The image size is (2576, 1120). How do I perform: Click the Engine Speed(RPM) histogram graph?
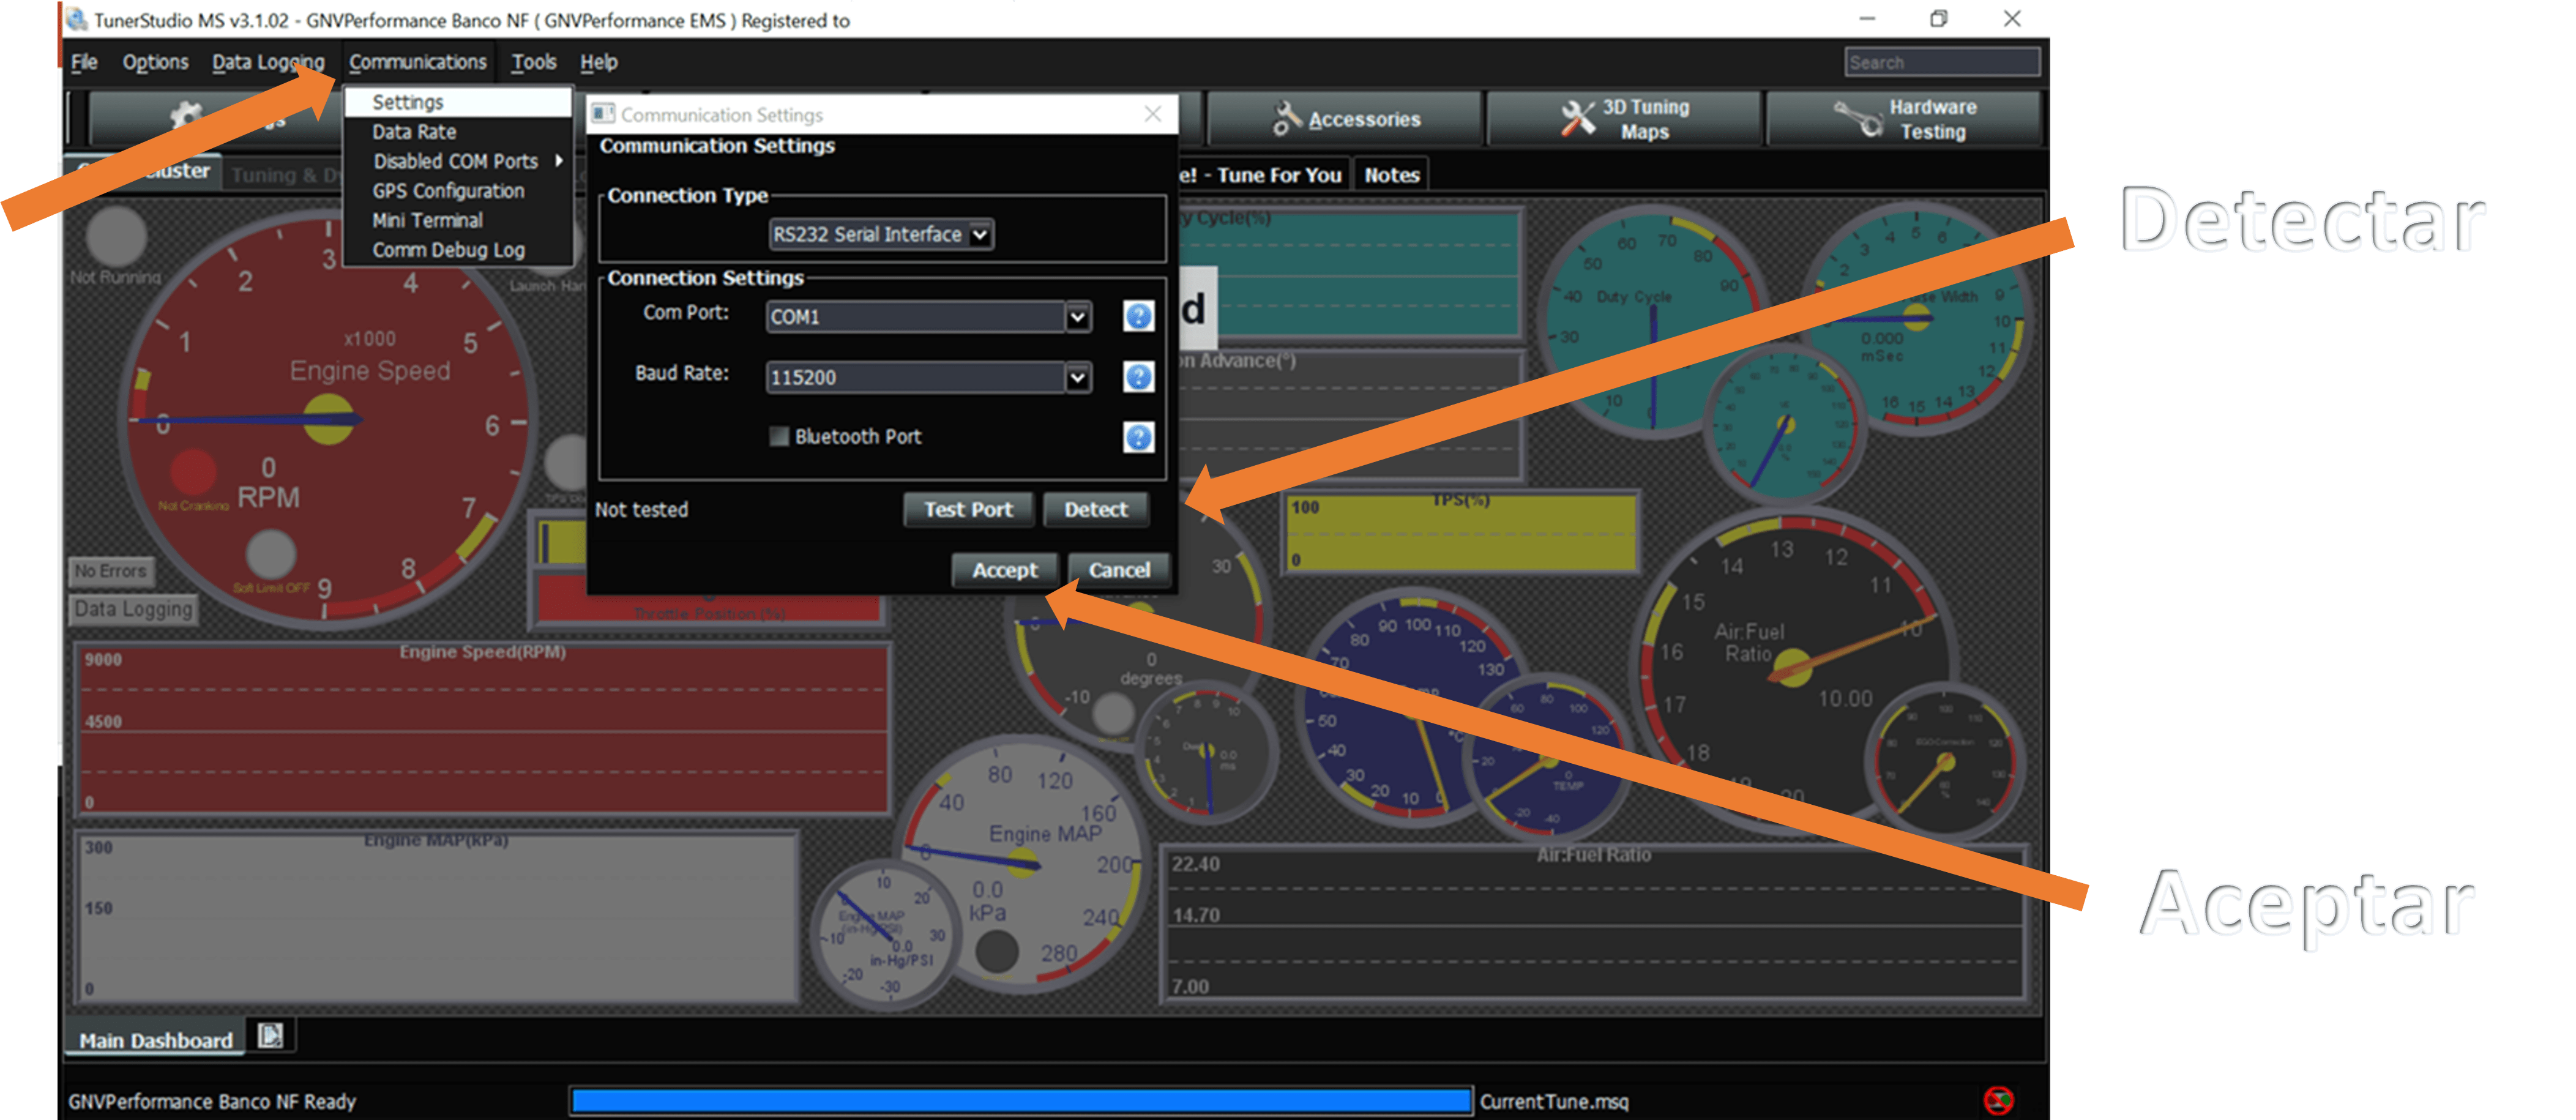[x=483, y=729]
